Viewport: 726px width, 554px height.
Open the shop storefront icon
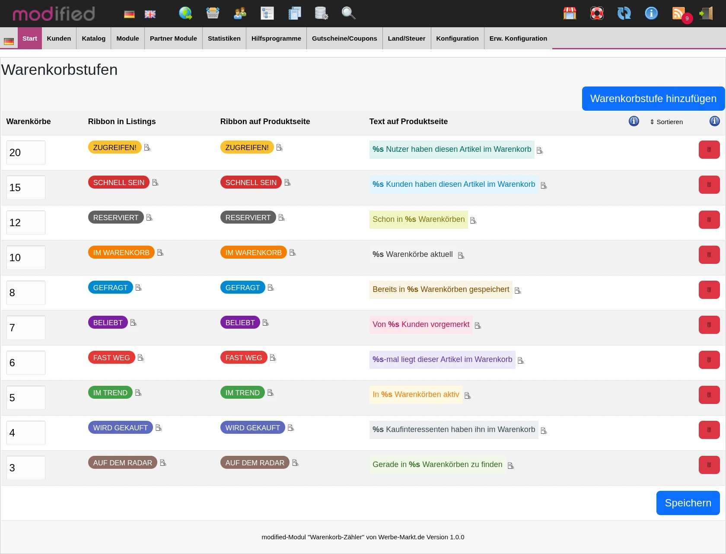570,13
